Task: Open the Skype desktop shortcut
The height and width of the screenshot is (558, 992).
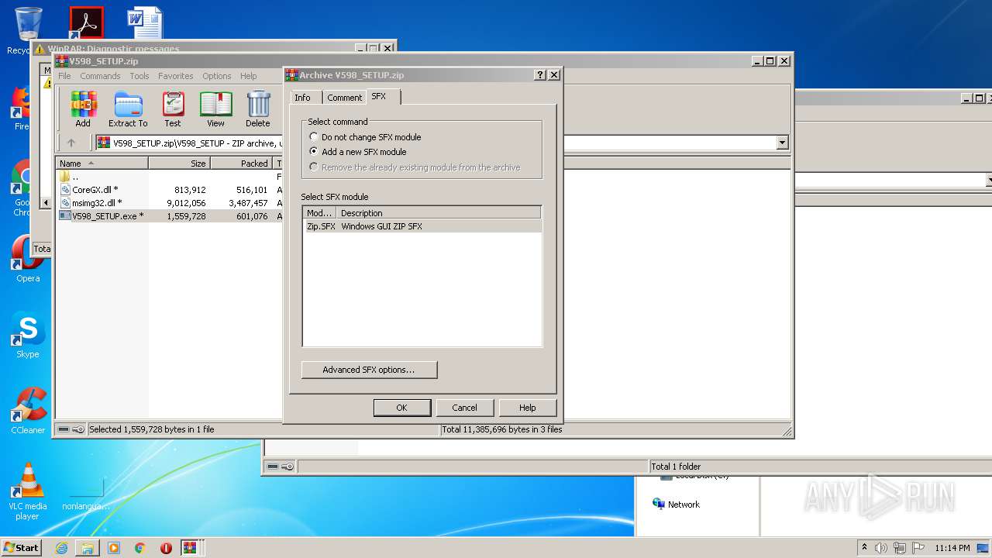Action: [28, 336]
